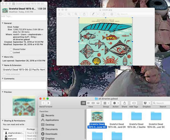The height and width of the screenshot is (140, 170).
Task: Switch Finder to icon view
Action: pos(84,103)
